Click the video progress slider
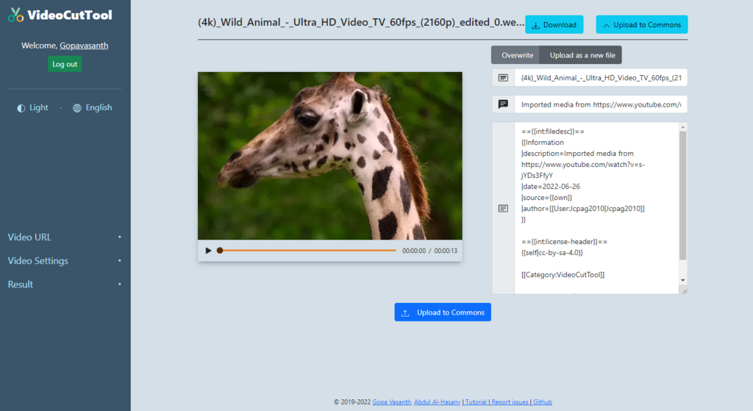 [307, 251]
